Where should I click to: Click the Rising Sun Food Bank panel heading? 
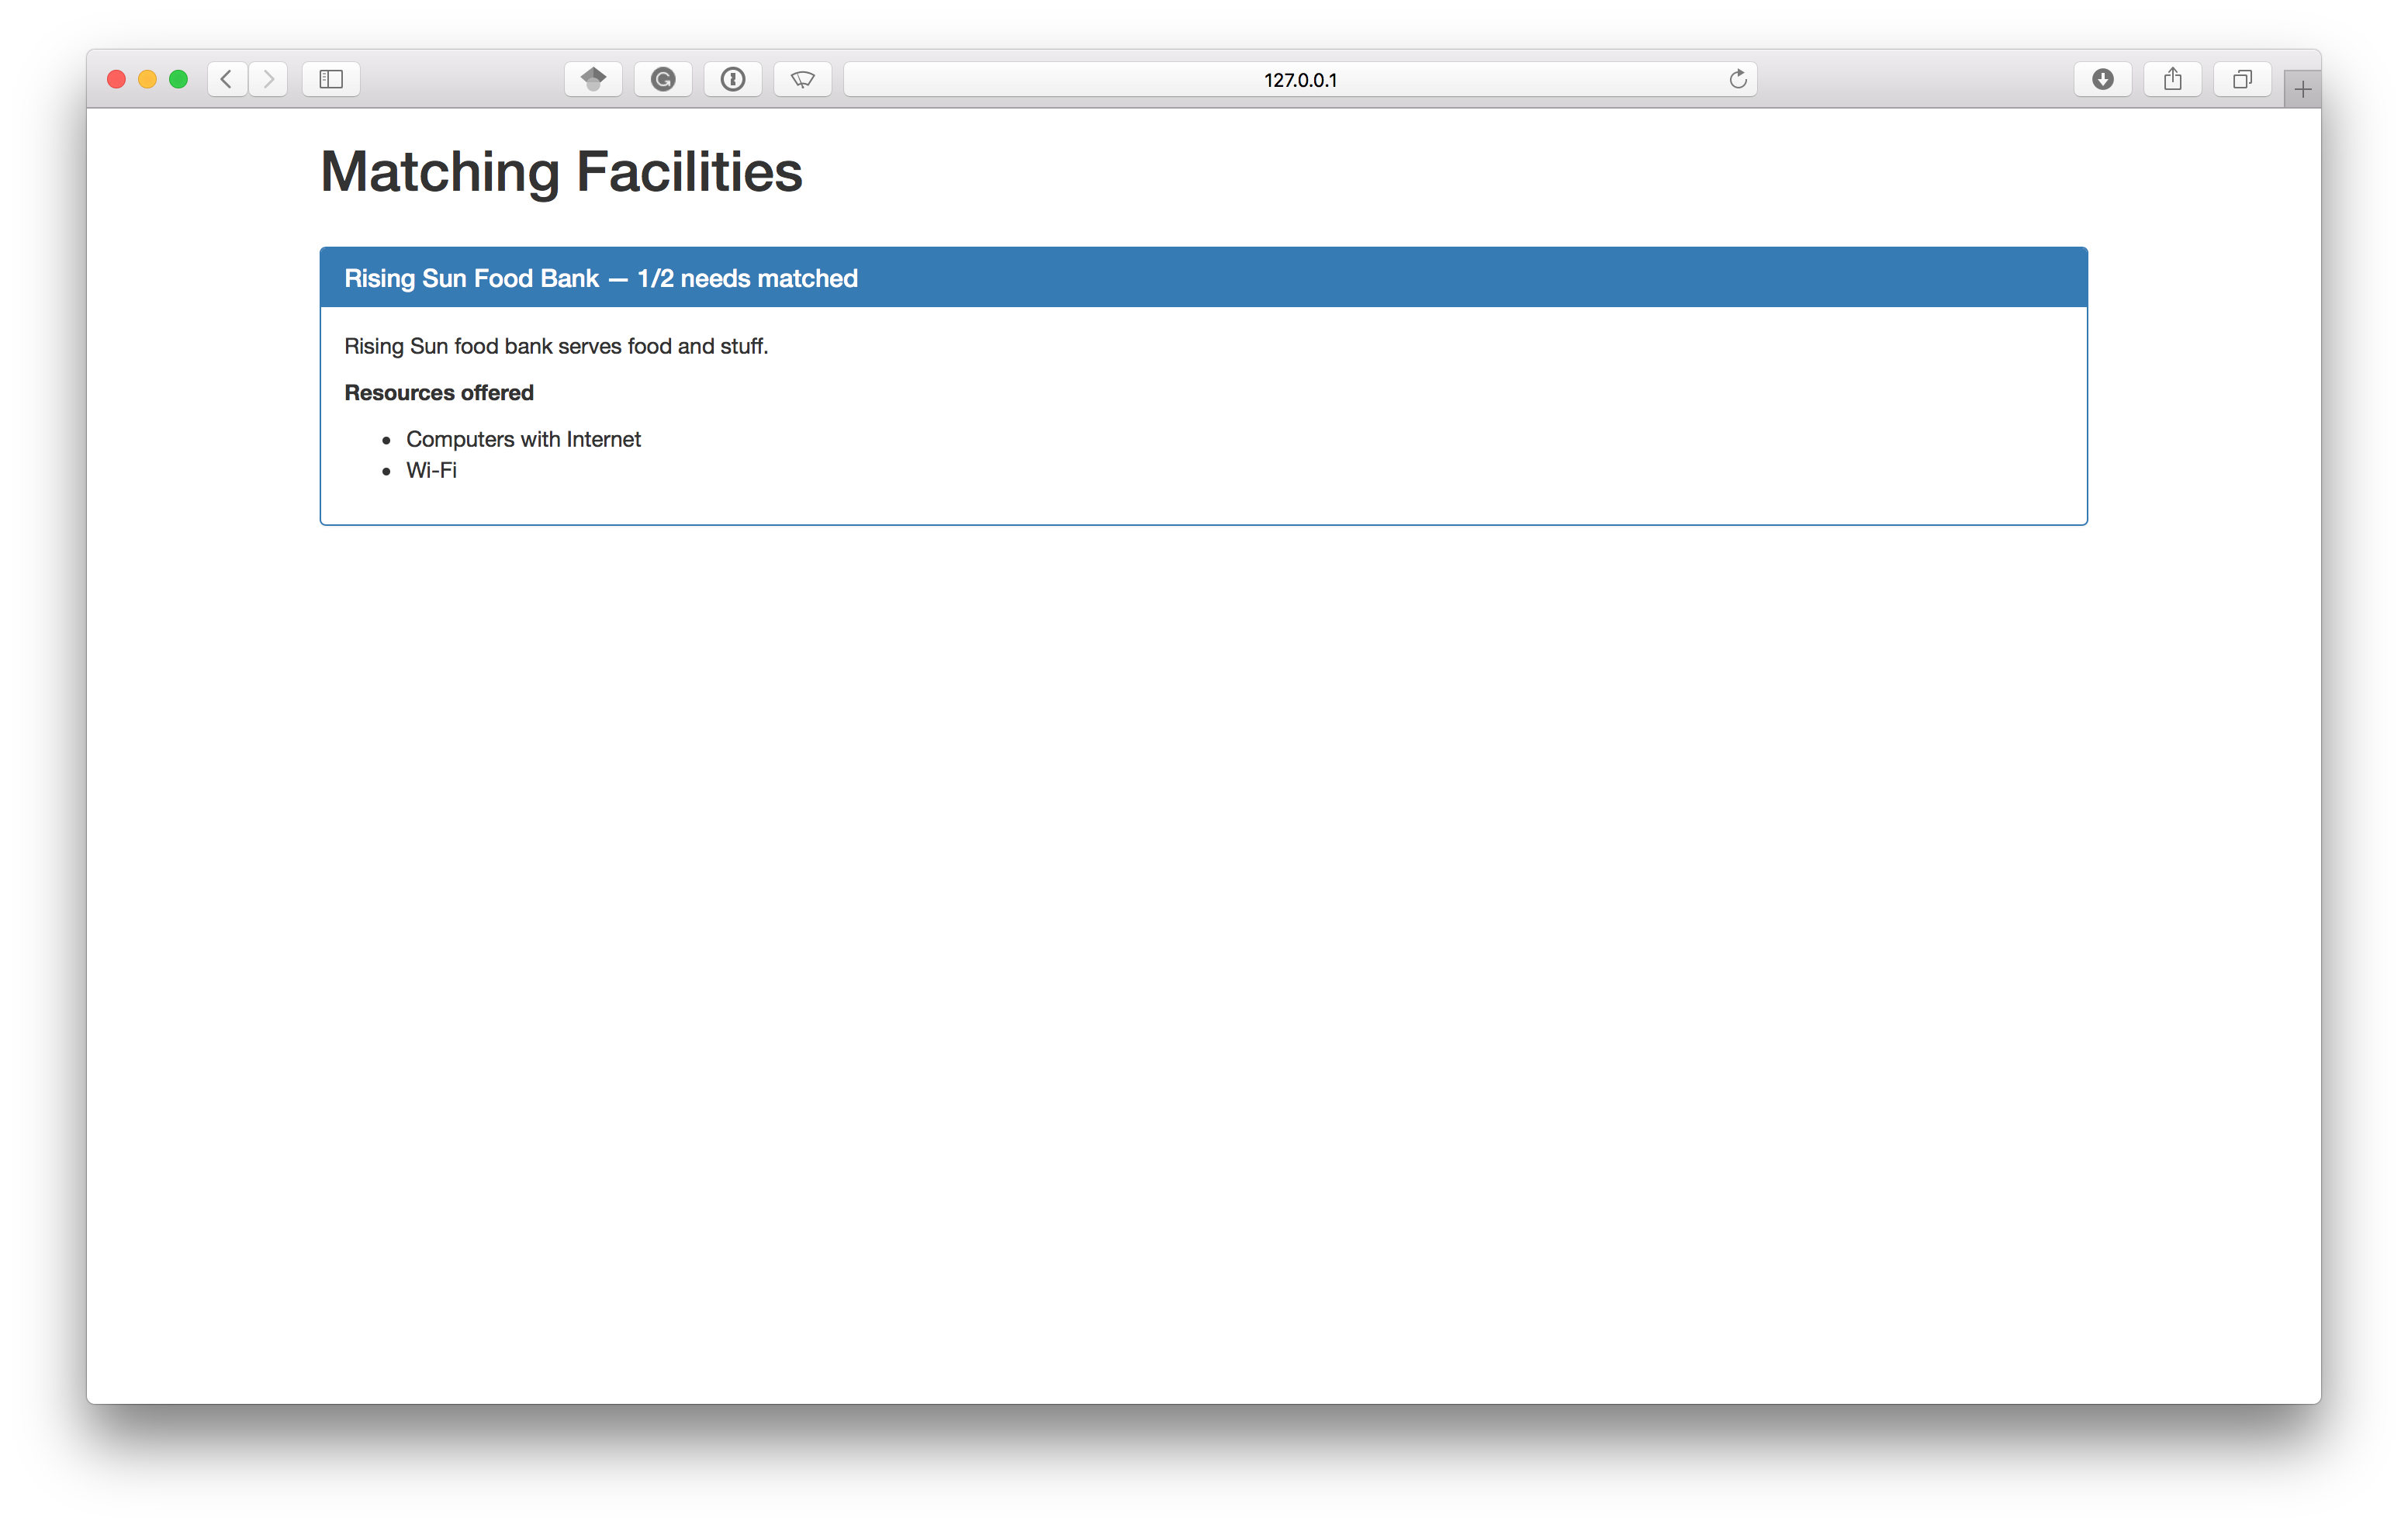click(x=600, y=278)
